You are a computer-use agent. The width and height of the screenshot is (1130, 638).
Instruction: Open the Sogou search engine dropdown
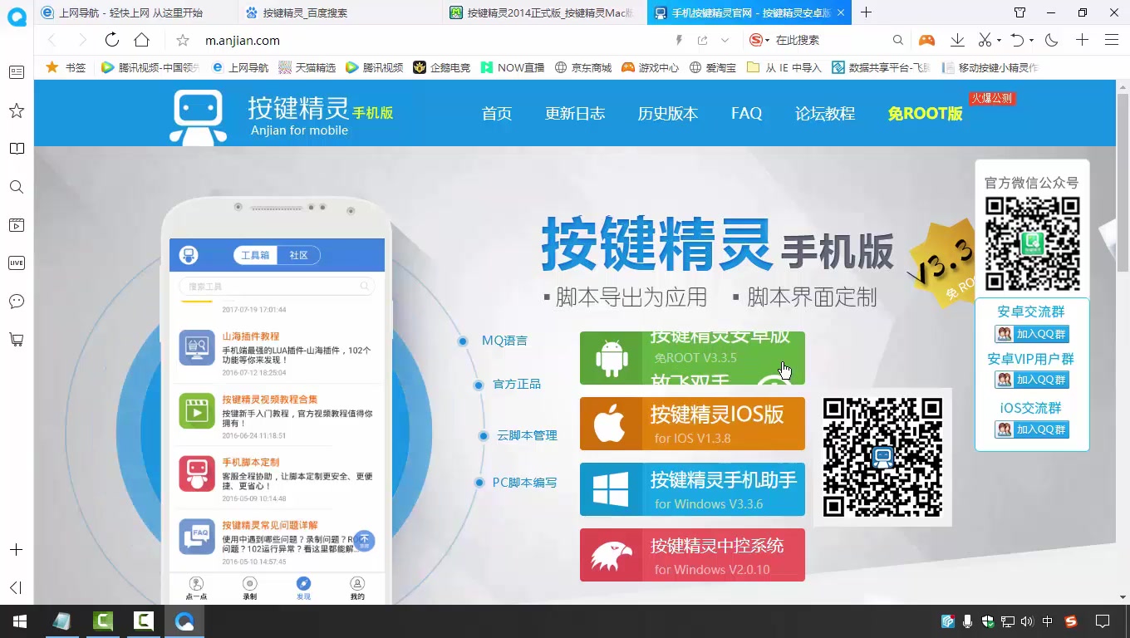tap(758, 40)
